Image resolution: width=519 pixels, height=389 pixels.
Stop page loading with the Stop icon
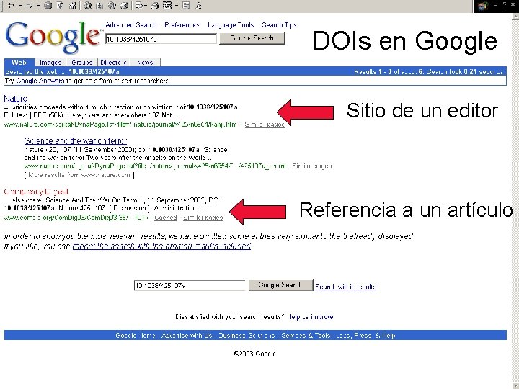click(48, 6)
